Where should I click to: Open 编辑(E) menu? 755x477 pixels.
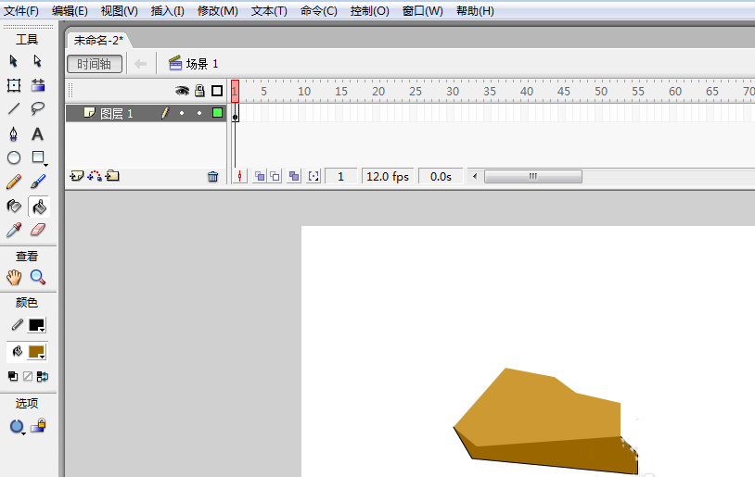click(x=70, y=10)
